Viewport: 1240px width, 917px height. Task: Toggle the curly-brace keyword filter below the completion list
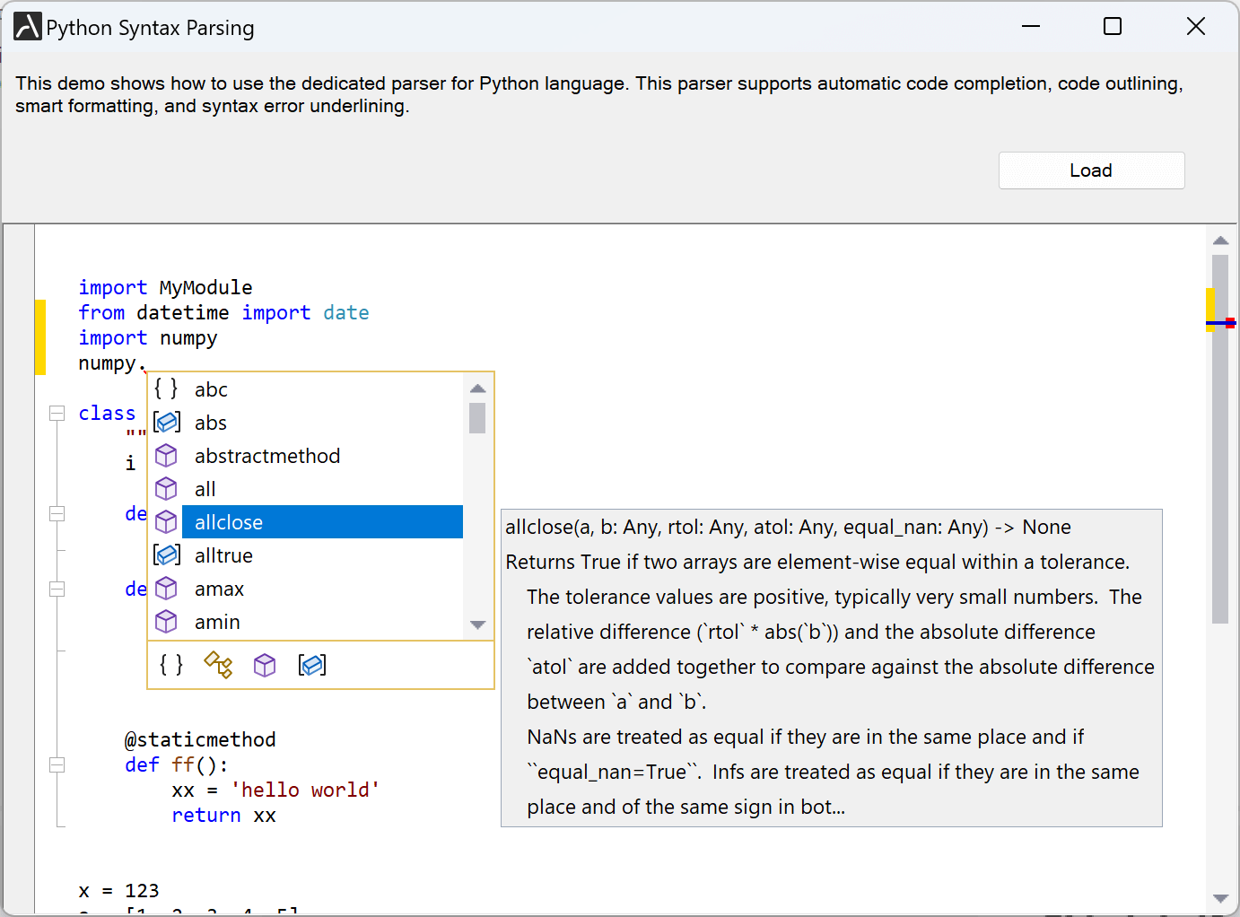click(x=170, y=665)
